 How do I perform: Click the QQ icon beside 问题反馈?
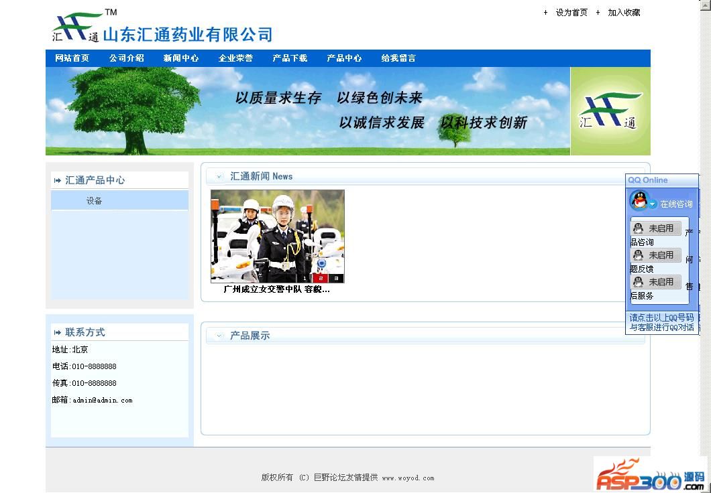pos(638,255)
